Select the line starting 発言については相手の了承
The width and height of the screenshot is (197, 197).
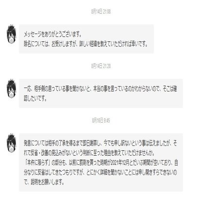click(x=100, y=143)
